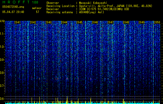The width and height of the screenshot is (163, 104).
Task: Click the meteor label
Action: 37,8
